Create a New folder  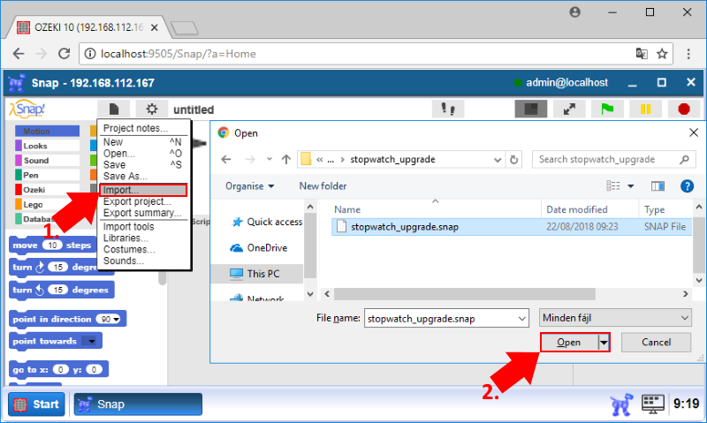pyautogui.click(x=323, y=186)
